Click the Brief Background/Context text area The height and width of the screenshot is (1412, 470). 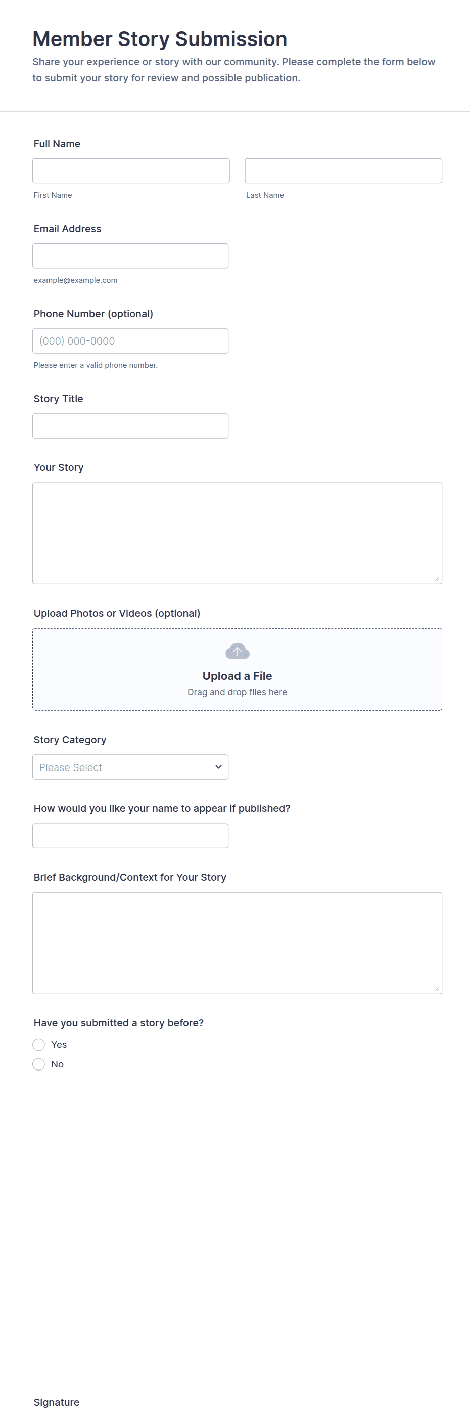237,943
